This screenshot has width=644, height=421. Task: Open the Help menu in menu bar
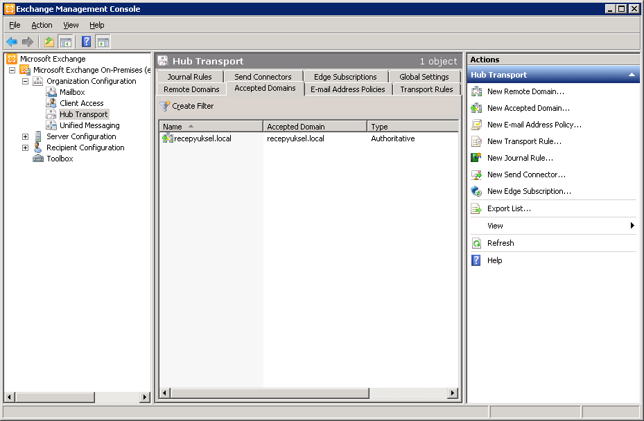(97, 25)
